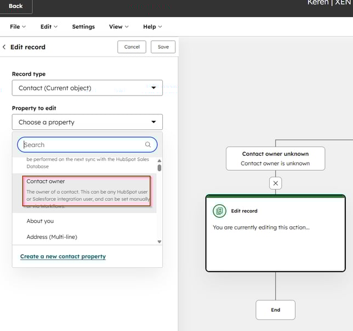353x331 pixels.
Task: Click the scroll down arrow in property list
Action: [x=160, y=242]
